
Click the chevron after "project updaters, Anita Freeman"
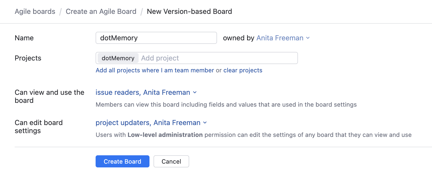[x=205, y=123]
